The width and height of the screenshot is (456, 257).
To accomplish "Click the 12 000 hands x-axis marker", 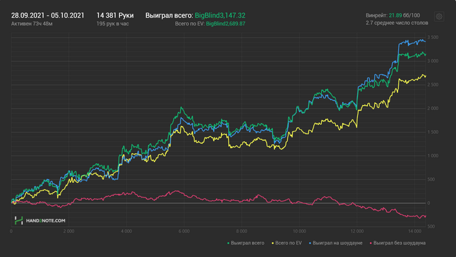I will 357,232.
